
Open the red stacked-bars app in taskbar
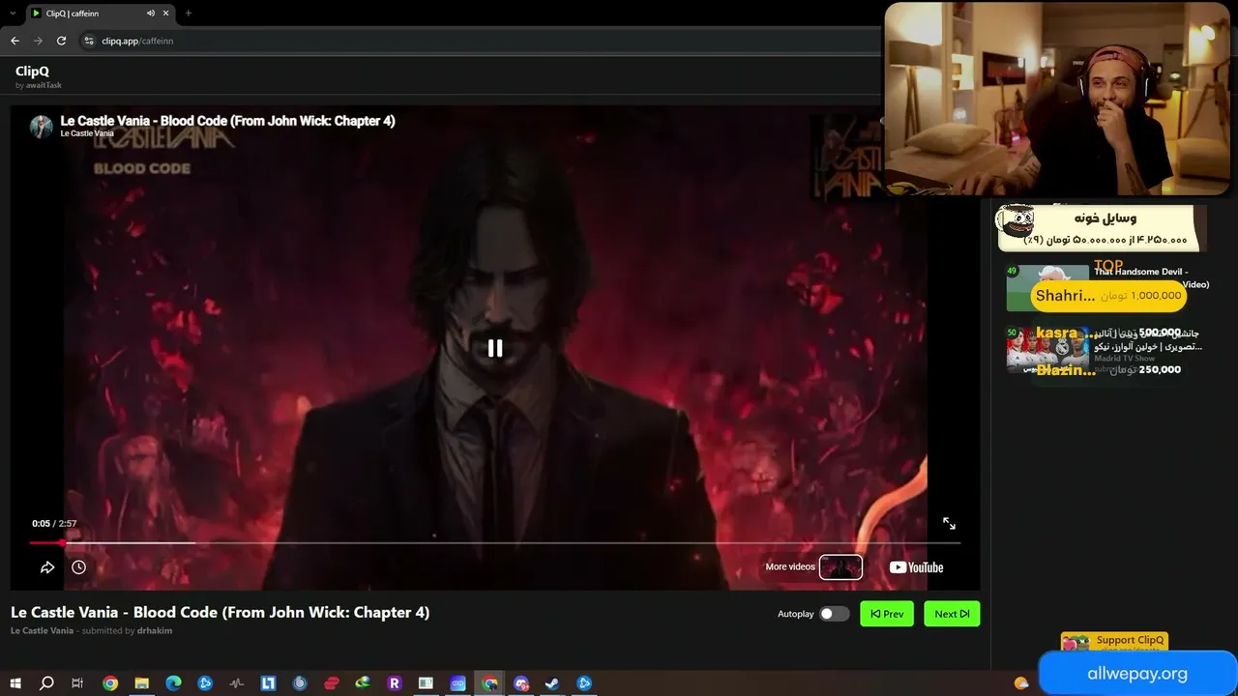coord(331,683)
